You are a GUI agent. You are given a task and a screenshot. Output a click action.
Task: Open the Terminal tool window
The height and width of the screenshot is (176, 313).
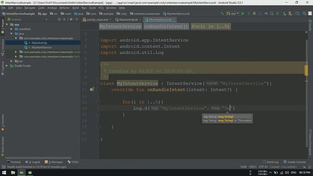(14, 162)
